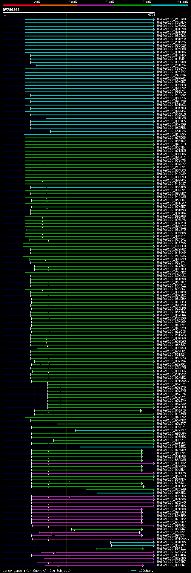191x573 pixels.
Task: Click the white query length bar 1-477
Action: [x=78, y=13]
